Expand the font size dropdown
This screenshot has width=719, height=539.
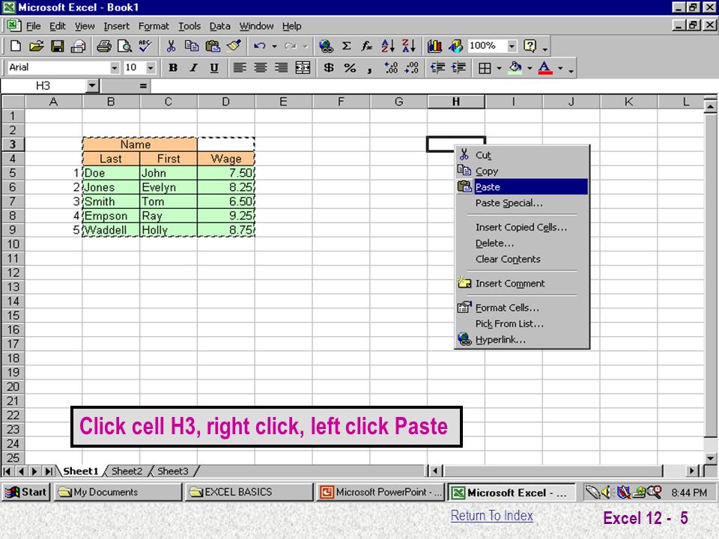[x=151, y=68]
